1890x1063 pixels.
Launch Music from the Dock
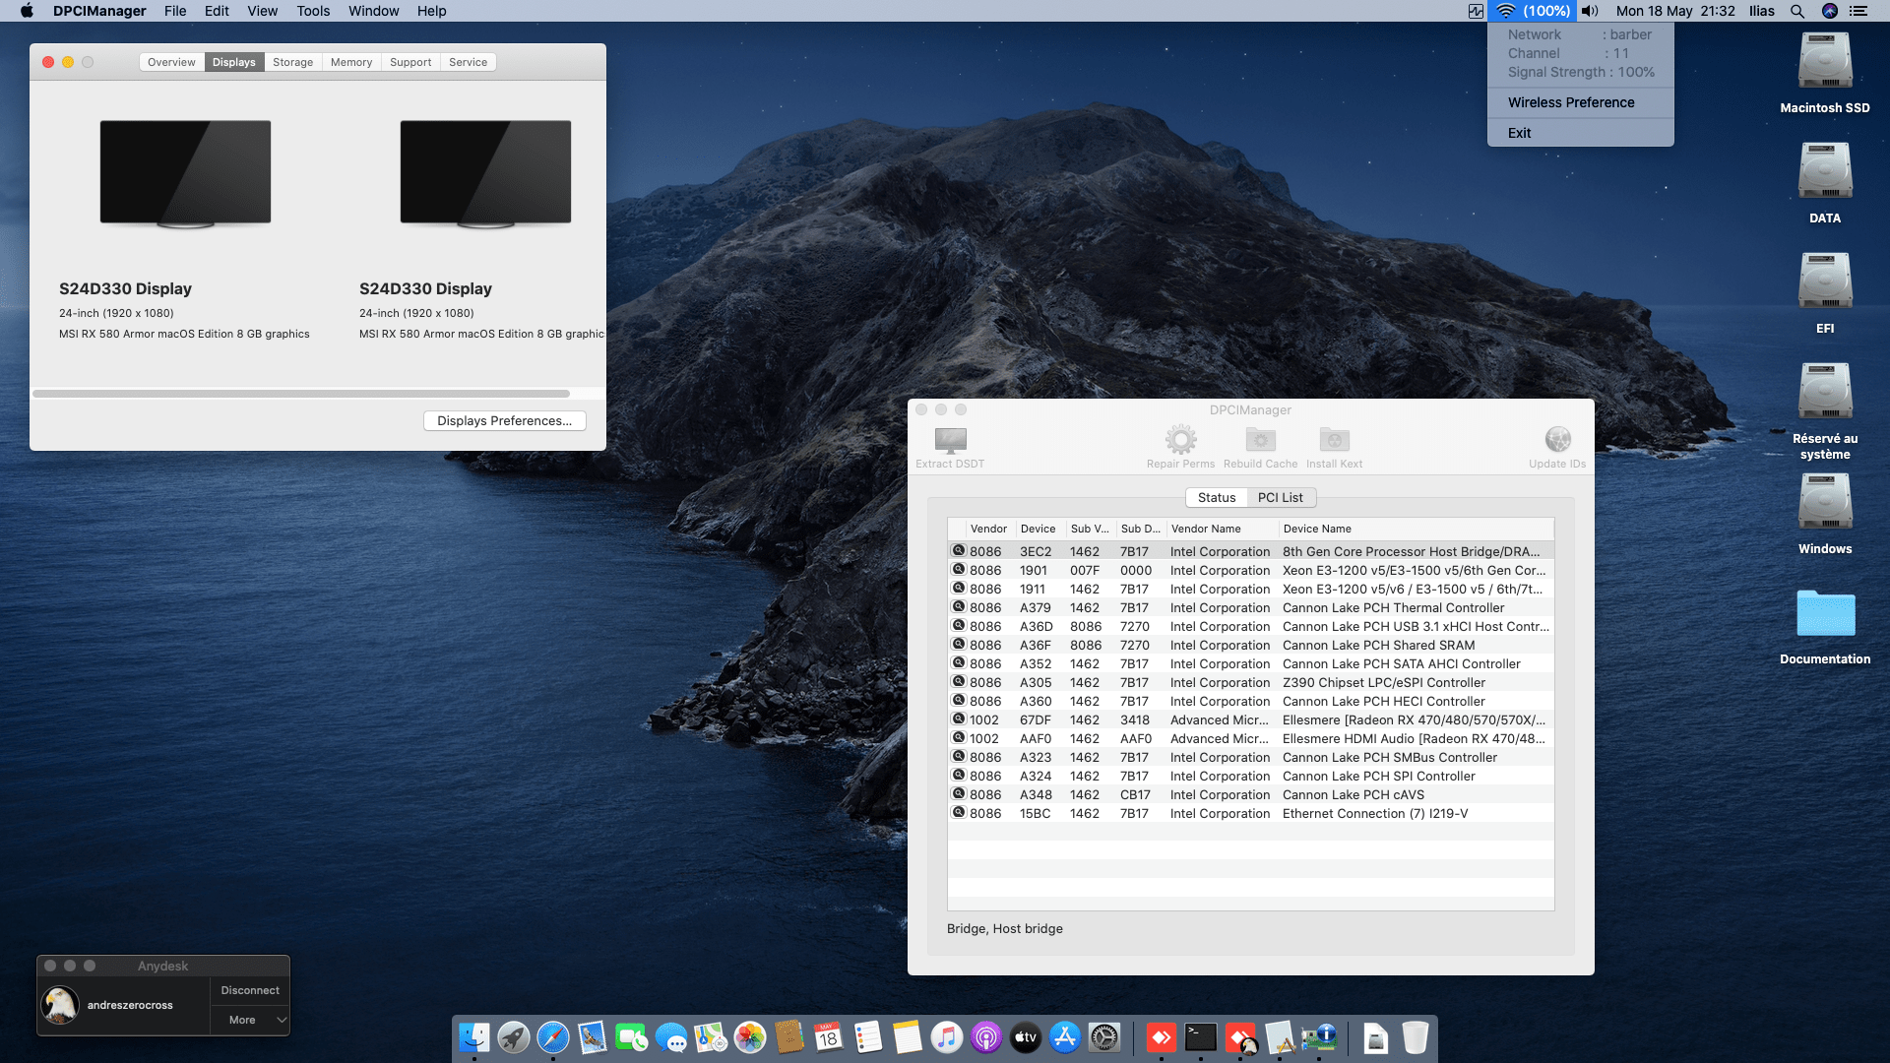[947, 1037]
